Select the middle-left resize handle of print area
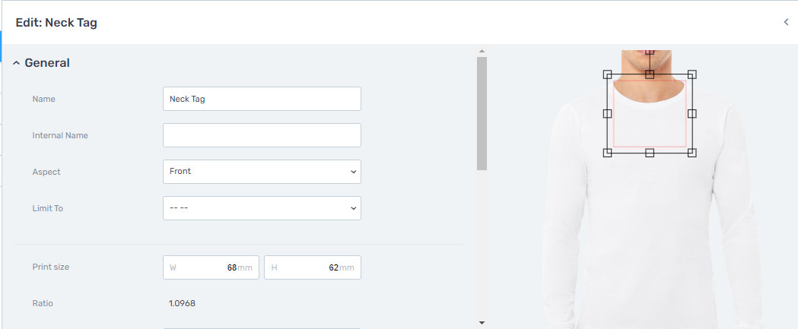Image resolution: width=798 pixels, height=329 pixels. [x=607, y=113]
